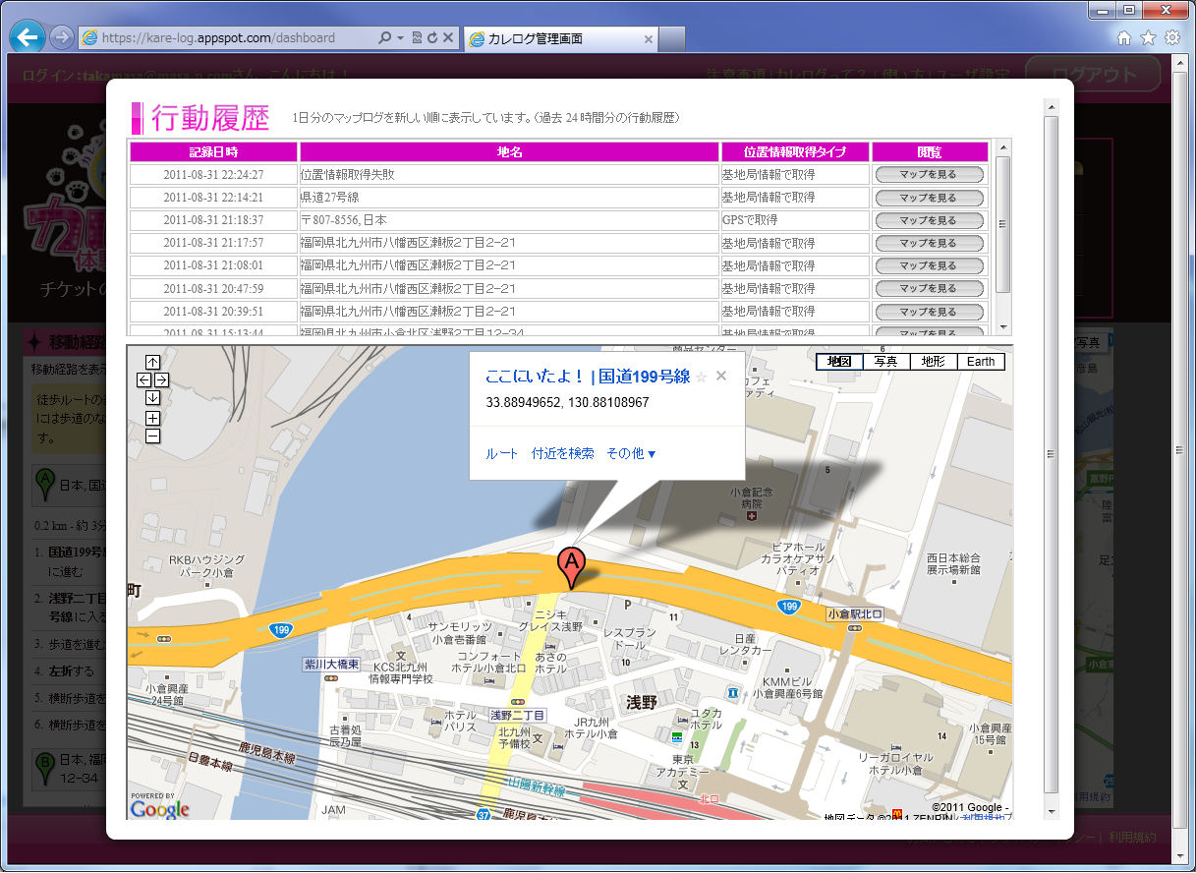The image size is (1196, 873).
Task: Click the red A location marker
Action: 571,566
